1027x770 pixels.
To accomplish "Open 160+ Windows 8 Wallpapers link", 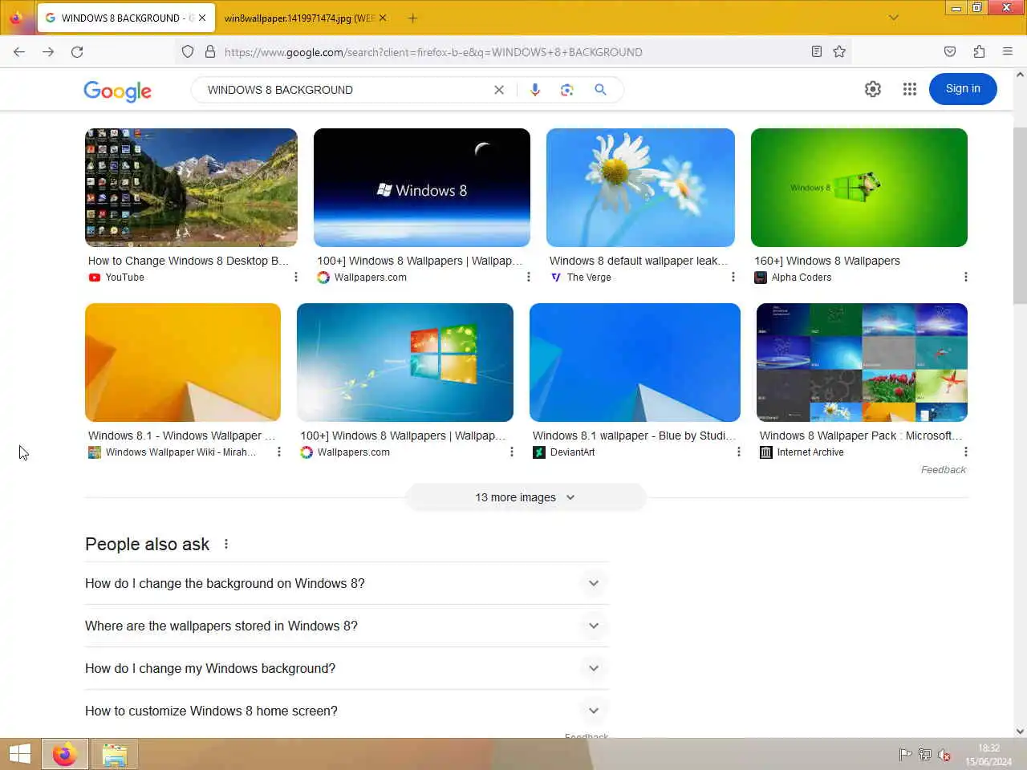I will [x=827, y=261].
